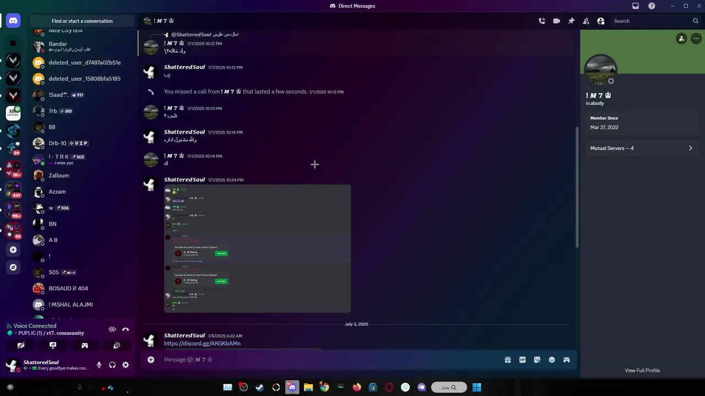Click the Search field in header

tap(655, 21)
